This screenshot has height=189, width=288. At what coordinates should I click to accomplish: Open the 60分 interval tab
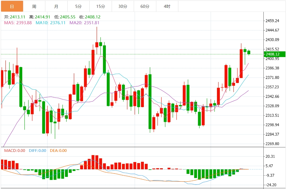click(x=145, y=6)
